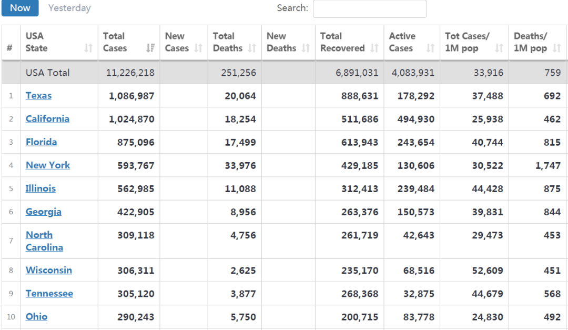Image resolution: width=568 pixels, height=330 pixels.
Task: Open the Ohio state link
Action: [37, 317]
